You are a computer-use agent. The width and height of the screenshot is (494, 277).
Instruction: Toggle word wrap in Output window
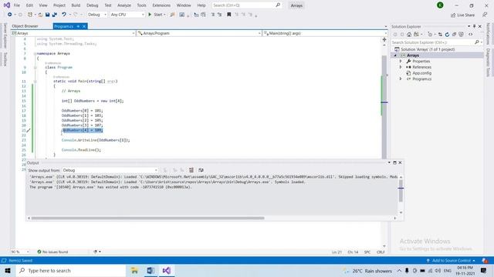(x=201, y=170)
